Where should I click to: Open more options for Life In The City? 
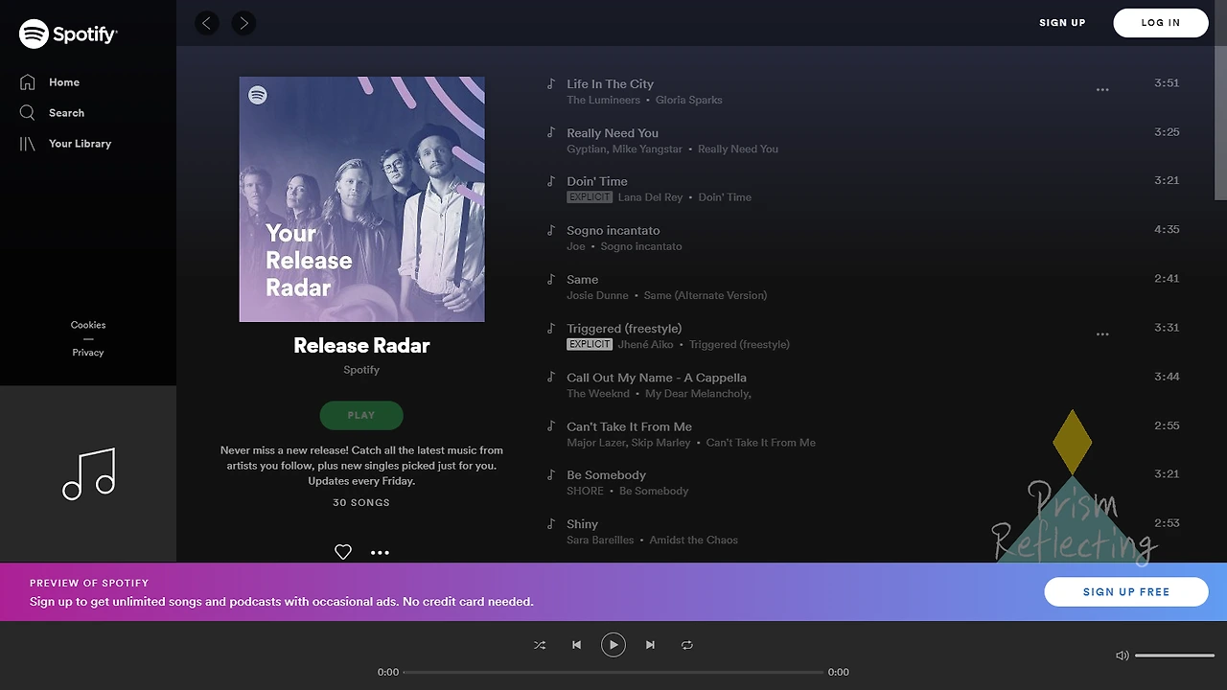tap(1102, 90)
